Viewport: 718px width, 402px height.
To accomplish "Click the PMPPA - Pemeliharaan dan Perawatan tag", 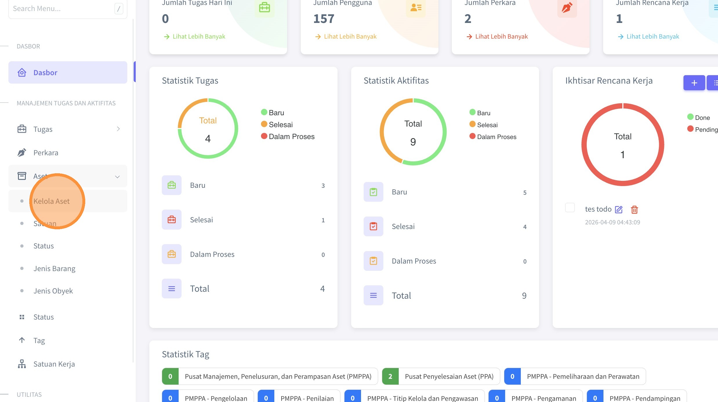I will pyautogui.click(x=575, y=376).
